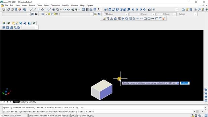Select the Array tool
208x117 pixels.
(x=119, y=19)
